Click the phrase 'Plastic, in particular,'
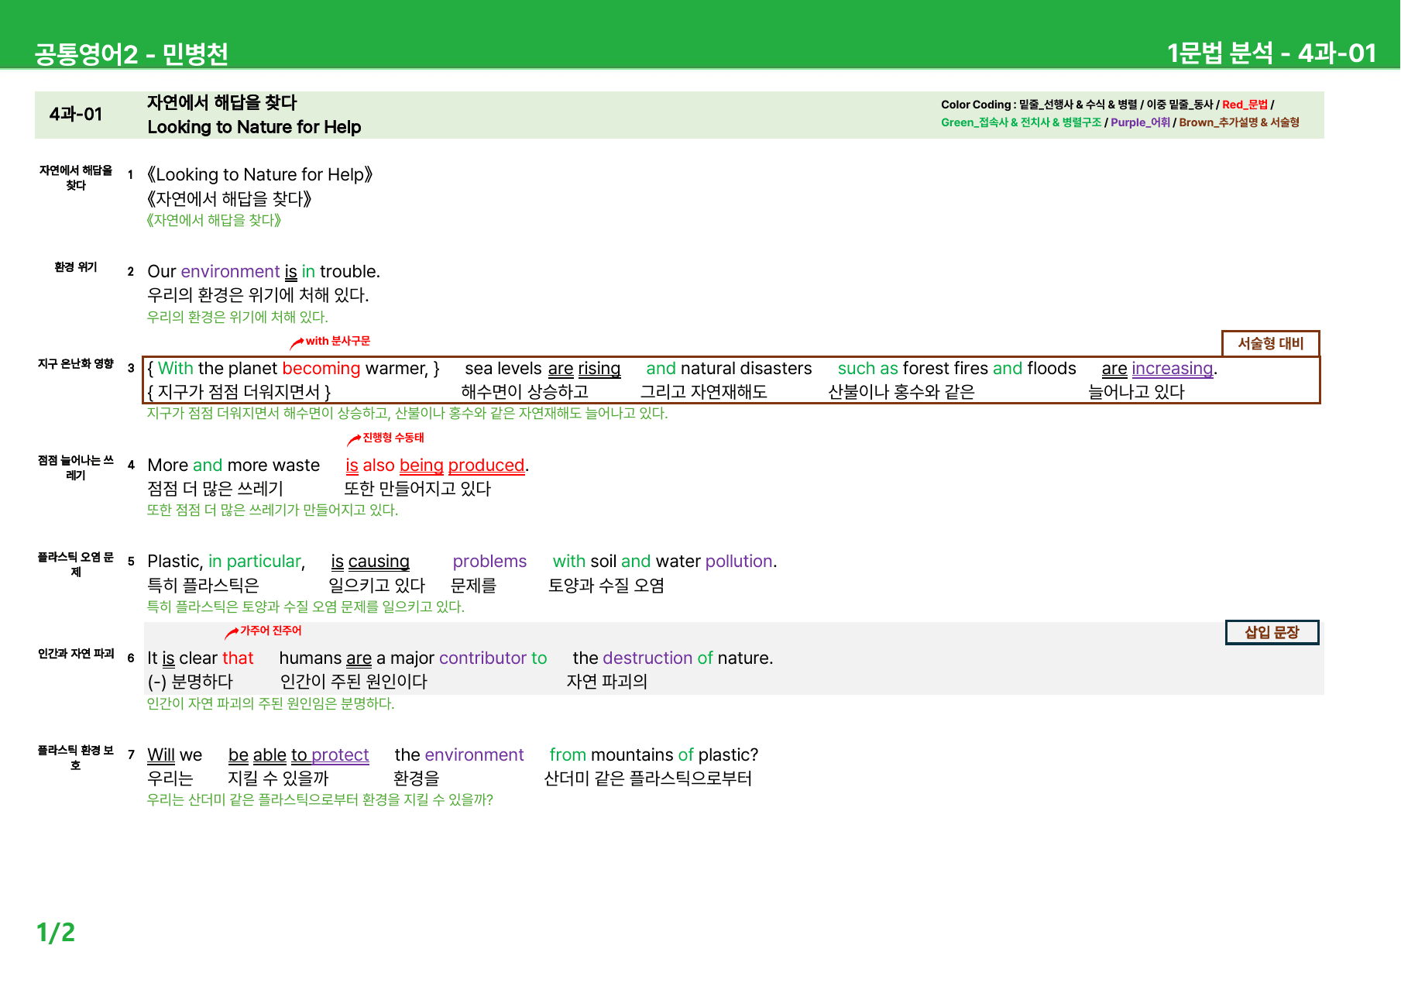 226,562
